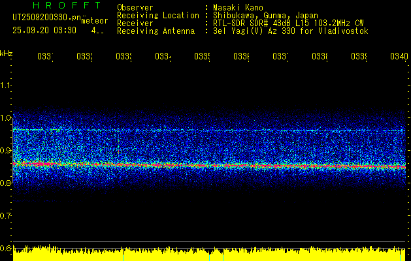Click the RTL-SDR receiver description text
The width and height of the screenshot is (411, 261).
282,23
